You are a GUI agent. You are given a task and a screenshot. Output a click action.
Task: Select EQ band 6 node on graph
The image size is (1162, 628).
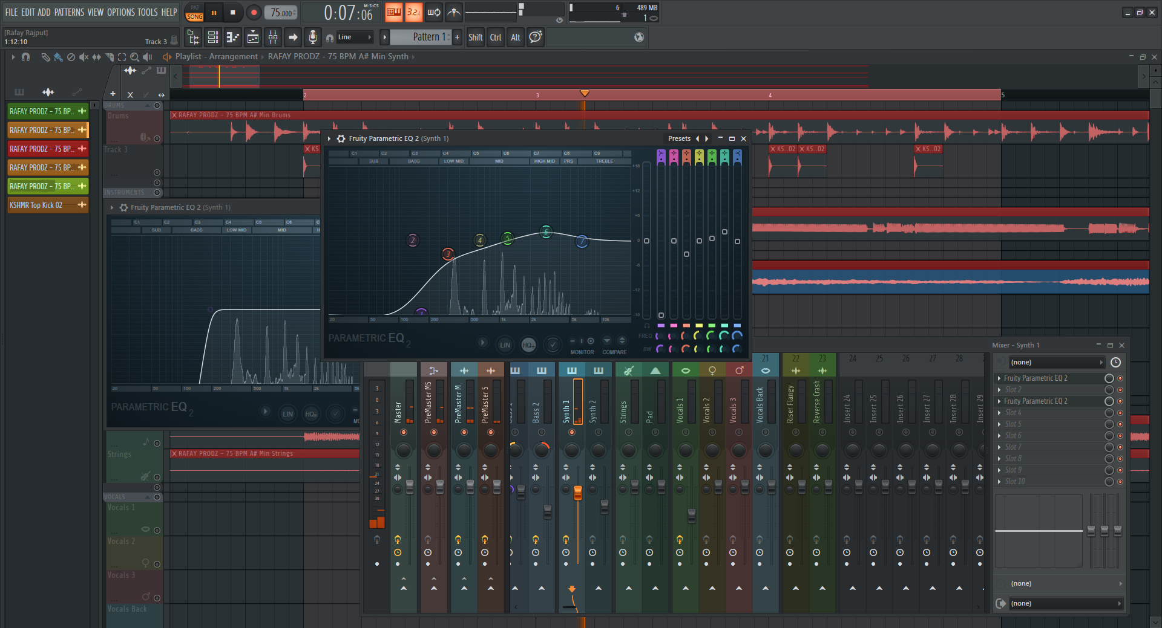546,232
